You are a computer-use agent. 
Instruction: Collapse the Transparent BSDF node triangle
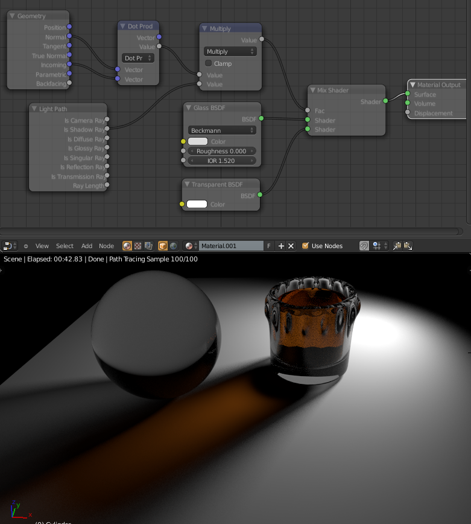[x=187, y=184]
